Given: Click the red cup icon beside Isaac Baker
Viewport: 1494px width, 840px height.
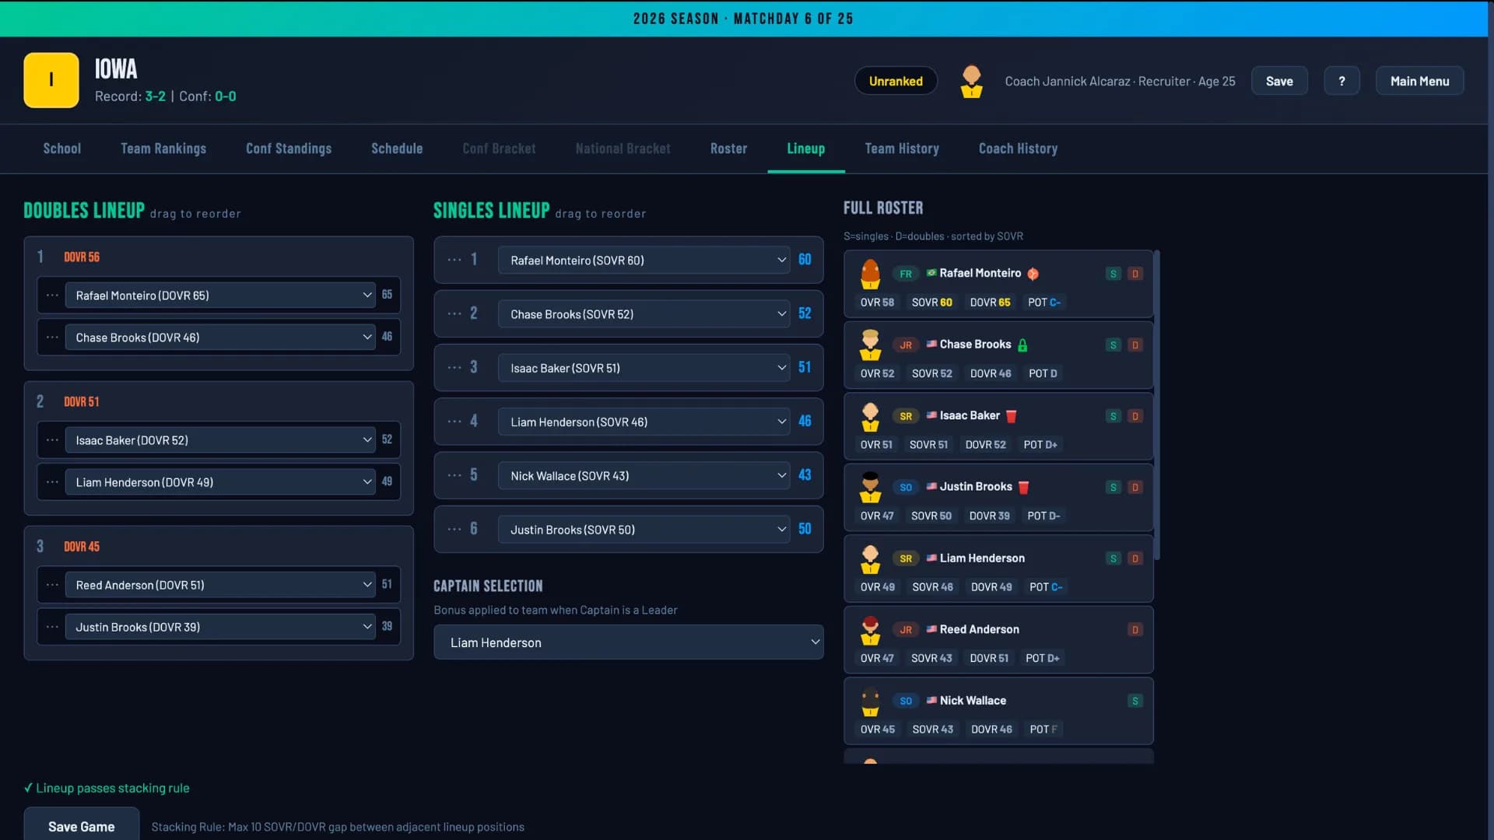Looking at the screenshot, I should click(x=1011, y=416).
